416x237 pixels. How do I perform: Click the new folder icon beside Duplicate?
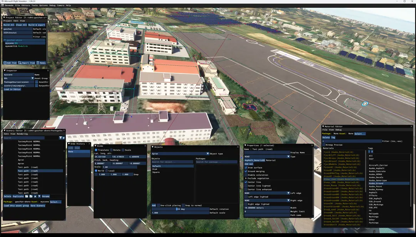(27, 196)
